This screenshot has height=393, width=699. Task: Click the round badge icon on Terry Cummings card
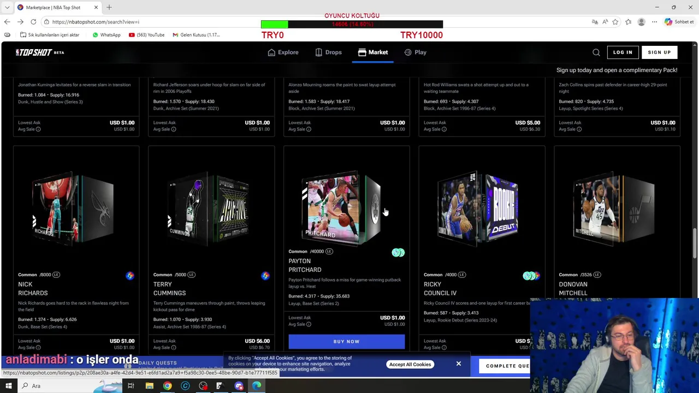[265, 276]
